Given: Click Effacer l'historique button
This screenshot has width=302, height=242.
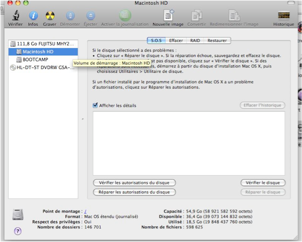Looking at the screenshot, I should point(262,106).
